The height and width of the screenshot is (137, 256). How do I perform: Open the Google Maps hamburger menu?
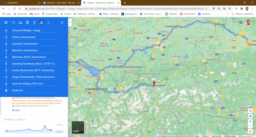[6, 23]
